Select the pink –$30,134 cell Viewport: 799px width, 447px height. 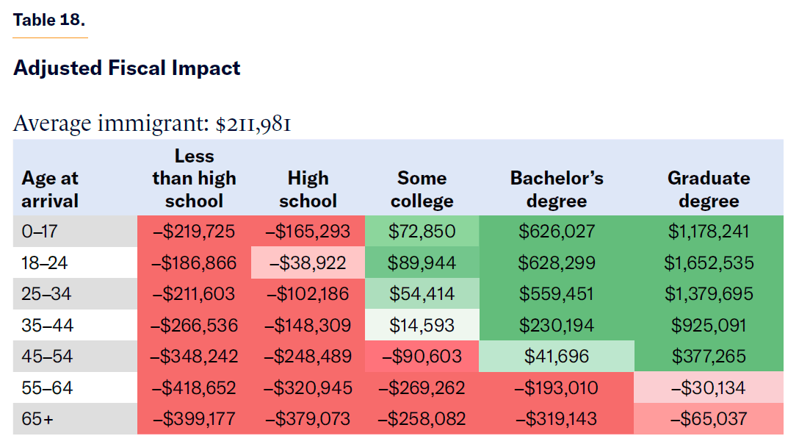point(708,387)
